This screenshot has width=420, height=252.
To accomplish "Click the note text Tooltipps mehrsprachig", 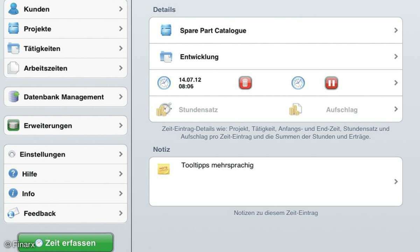I will 217,165.
